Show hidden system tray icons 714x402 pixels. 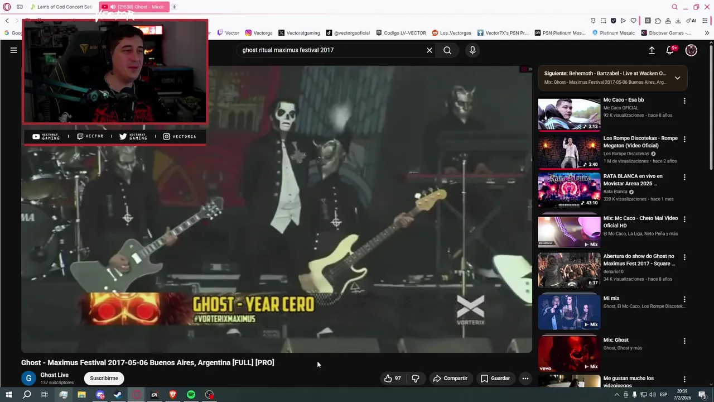tap(616, 395)
